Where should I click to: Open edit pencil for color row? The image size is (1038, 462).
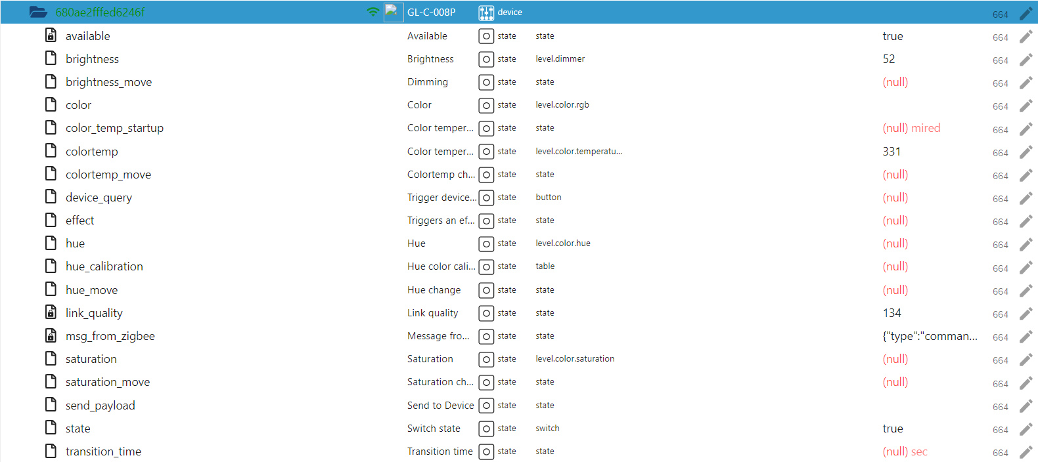coord(1026,106)
